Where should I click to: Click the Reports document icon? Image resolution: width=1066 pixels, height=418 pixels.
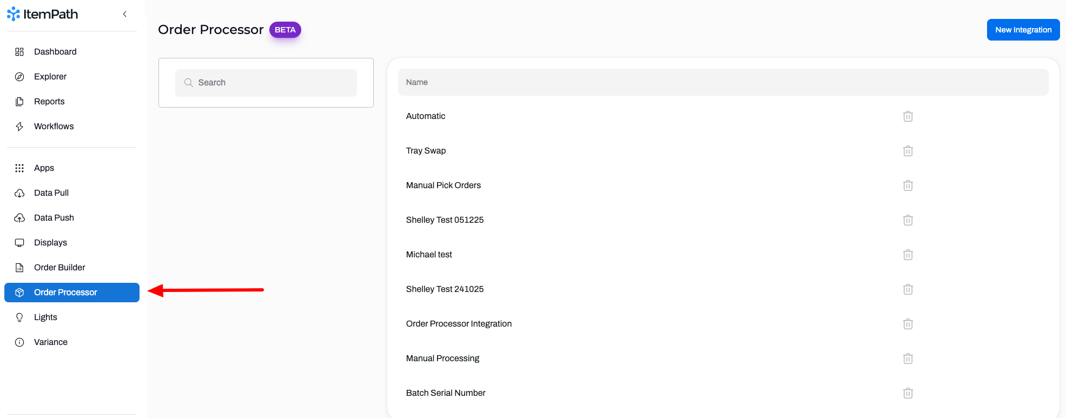tap(19, 102)
